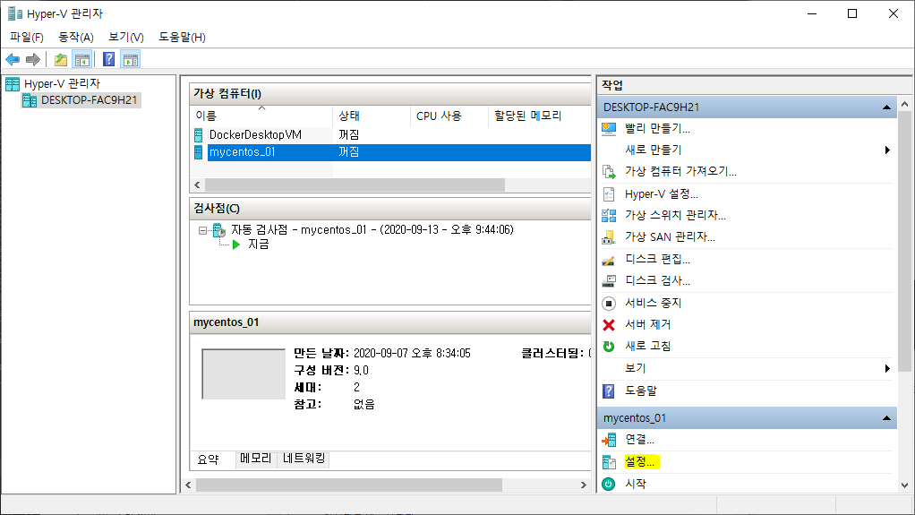Click the Up one level folder icon
This screenshot has height=515, width=915.
point(61,59)
